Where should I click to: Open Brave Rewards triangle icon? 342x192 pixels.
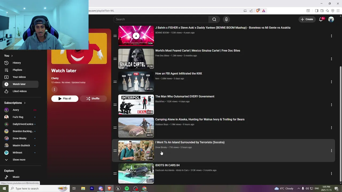[x=263, y=11]
